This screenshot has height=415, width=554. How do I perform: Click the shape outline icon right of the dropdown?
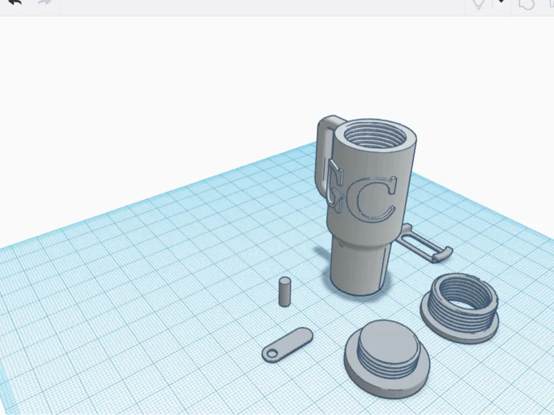pyautogui.click(x=526, y=4)
